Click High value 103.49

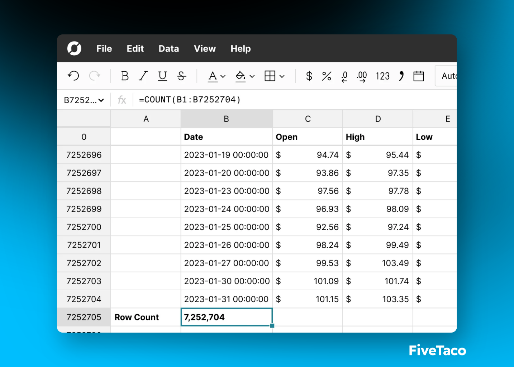click(378, 263)
